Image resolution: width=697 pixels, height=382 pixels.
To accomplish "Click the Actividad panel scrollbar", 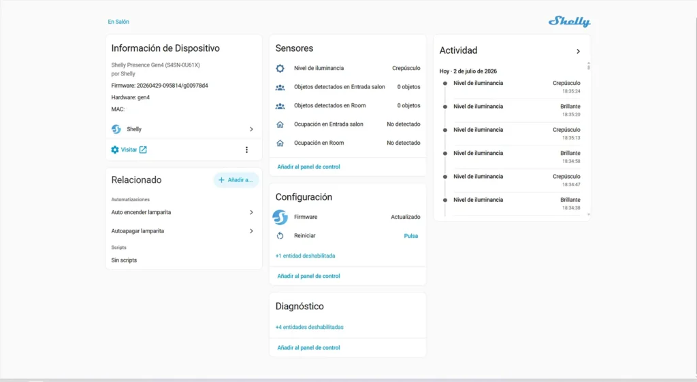I will pos(589,67).
